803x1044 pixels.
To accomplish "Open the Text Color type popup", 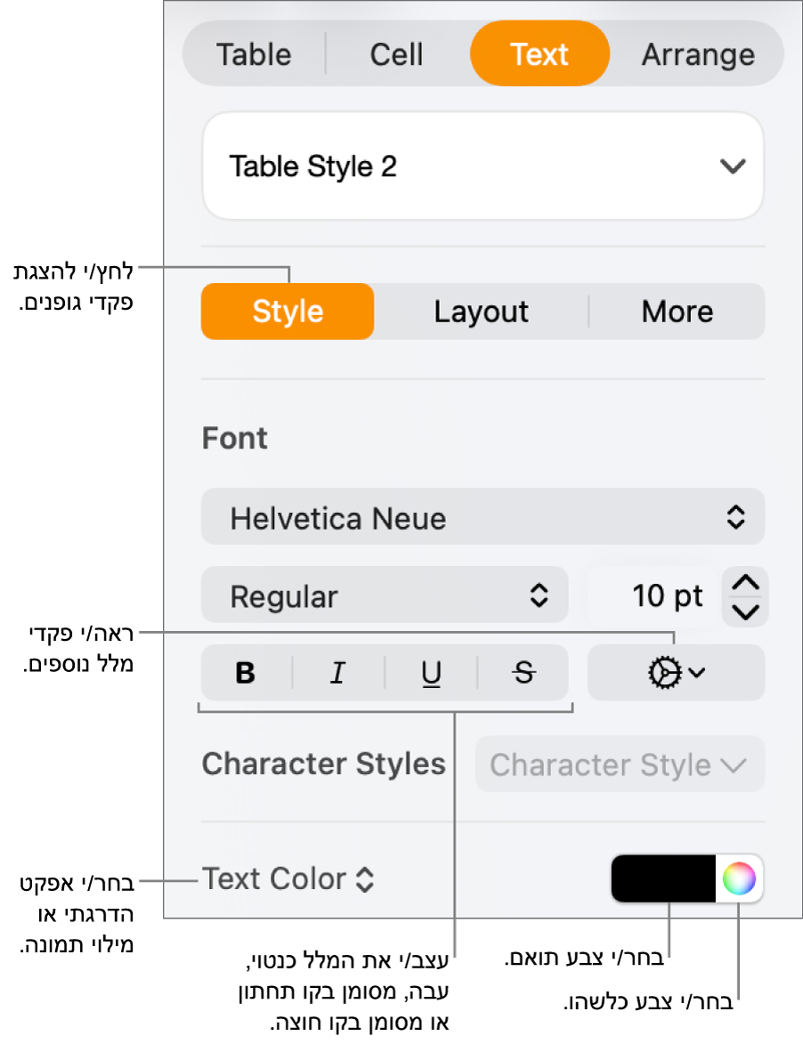I will pyautogui.click(x=288, y=879).
